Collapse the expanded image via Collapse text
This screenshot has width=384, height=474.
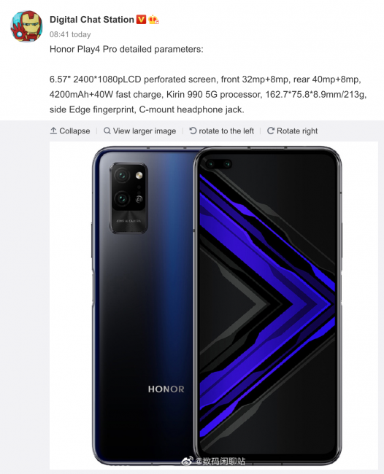point(74,131)
